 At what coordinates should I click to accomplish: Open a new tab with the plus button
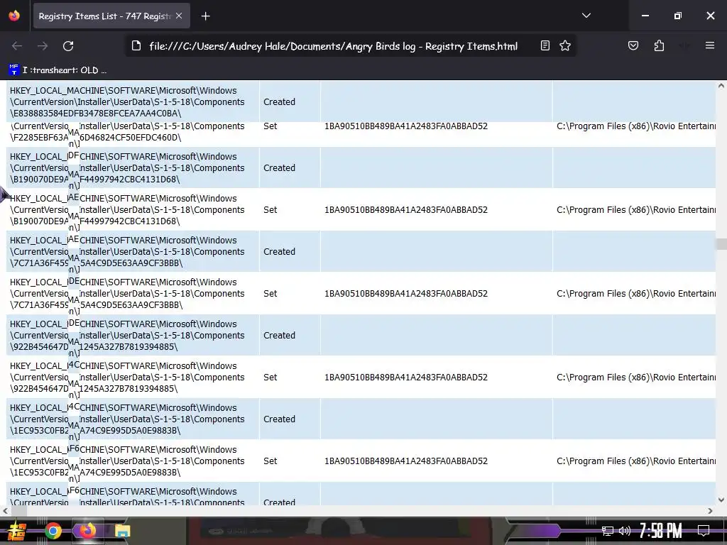[x=206, y=16]
